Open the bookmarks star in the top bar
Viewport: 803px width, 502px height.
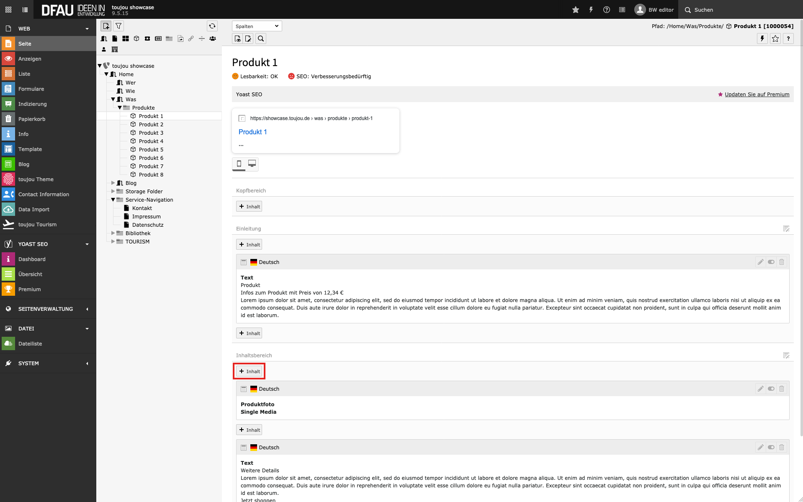(x=576, y=10)
